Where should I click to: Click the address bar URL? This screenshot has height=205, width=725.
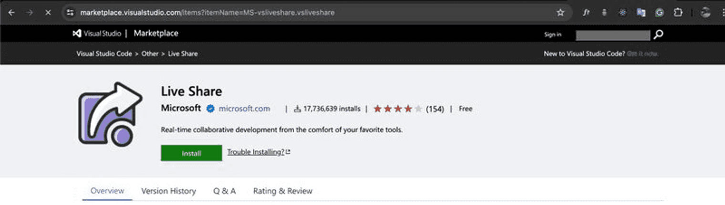(207, 12)
